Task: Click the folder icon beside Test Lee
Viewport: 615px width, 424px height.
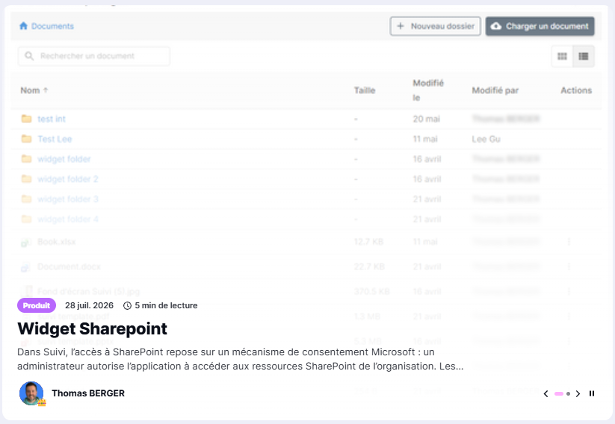Action: coord(26,139)
